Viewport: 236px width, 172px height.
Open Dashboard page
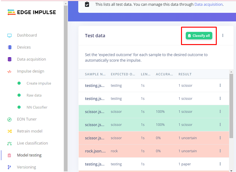click(27, 35)
